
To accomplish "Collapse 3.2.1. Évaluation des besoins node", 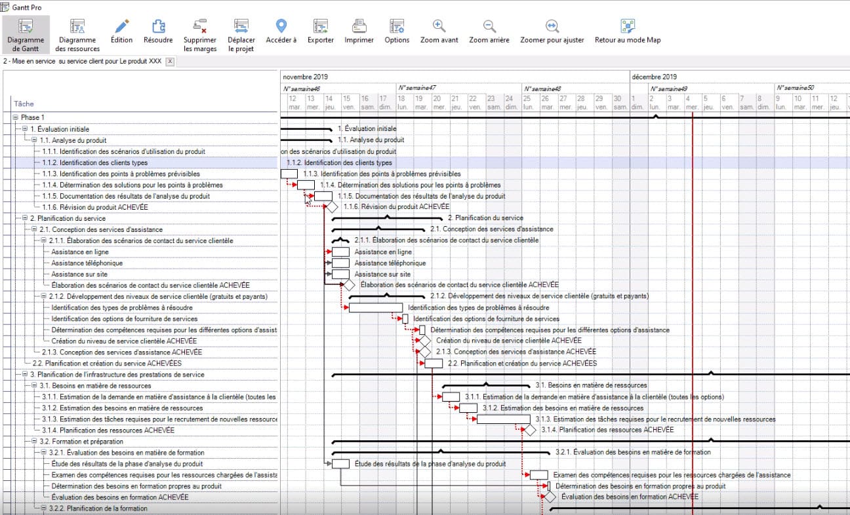I will click(x=44, y=453).
